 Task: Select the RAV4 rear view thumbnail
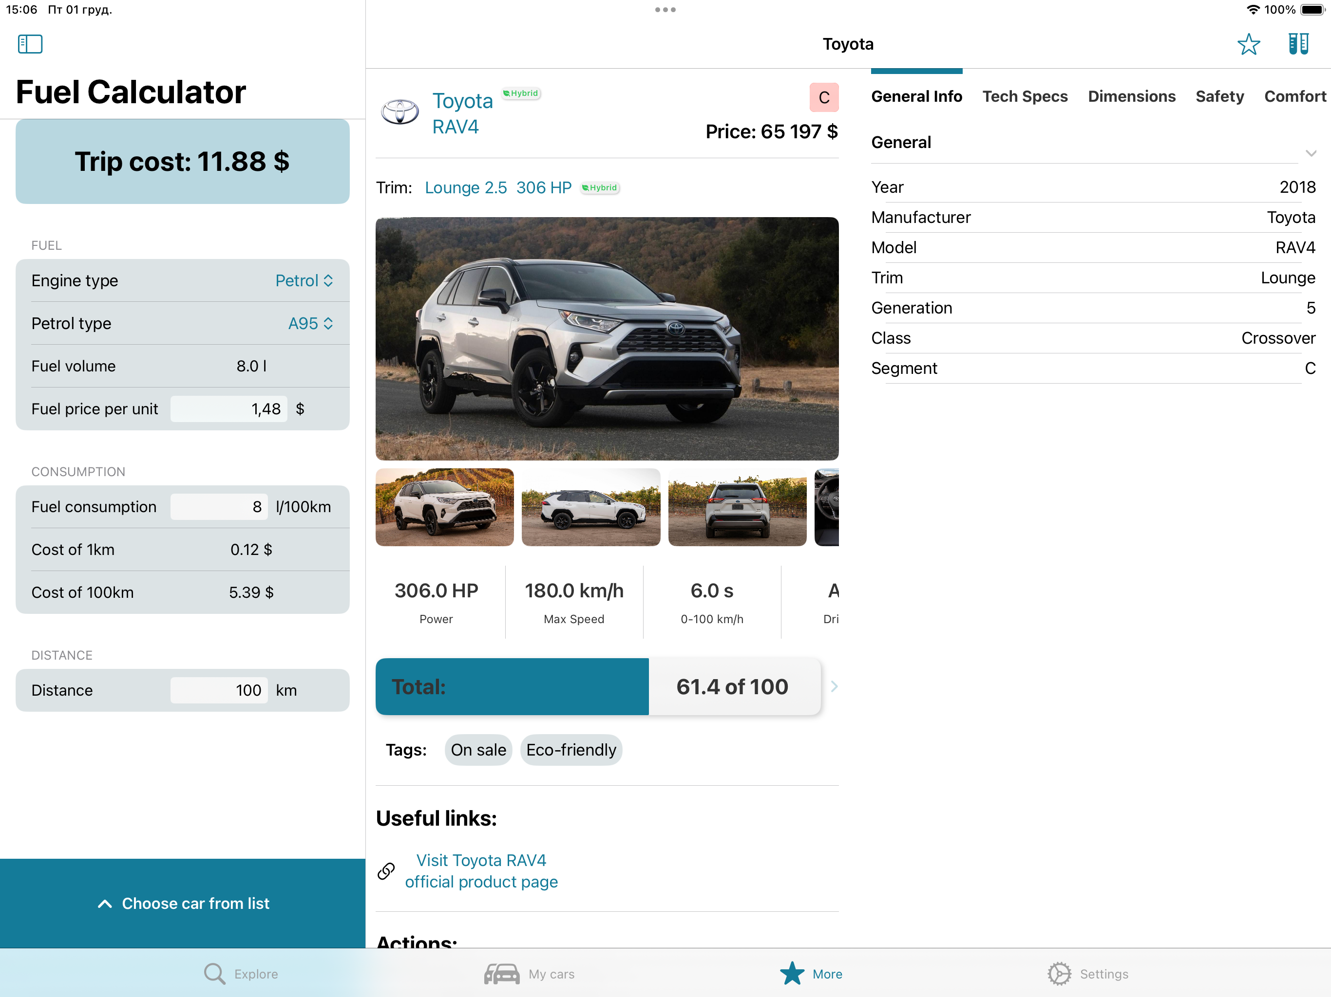(x=737, y=507)
